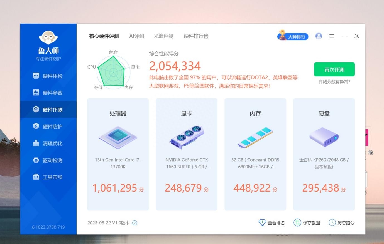This screenshot has width=384, height=244.
Task: Open 清理优化 in the sidebar
Action: (x=48, y=143)
